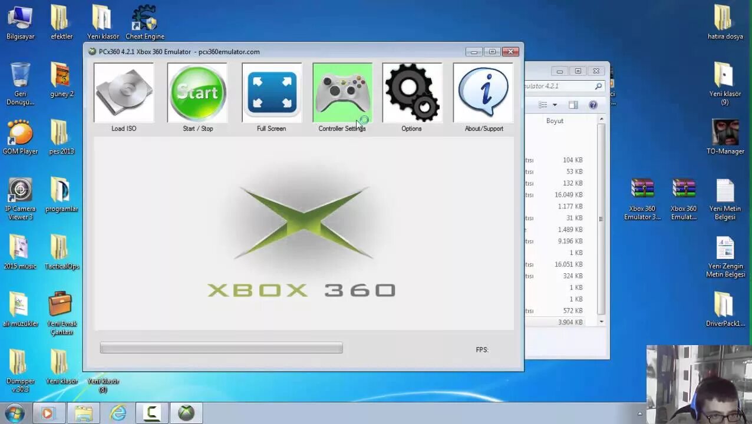The height and width of the screenshot is (424, 752).
Task: Open the ali müzükler folder
Action: [21, 309]
